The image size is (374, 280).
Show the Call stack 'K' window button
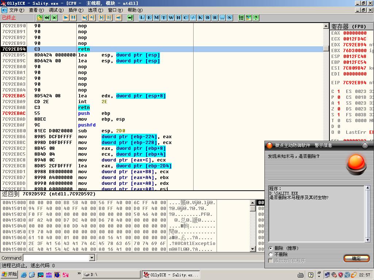click(x=200, y=17)
